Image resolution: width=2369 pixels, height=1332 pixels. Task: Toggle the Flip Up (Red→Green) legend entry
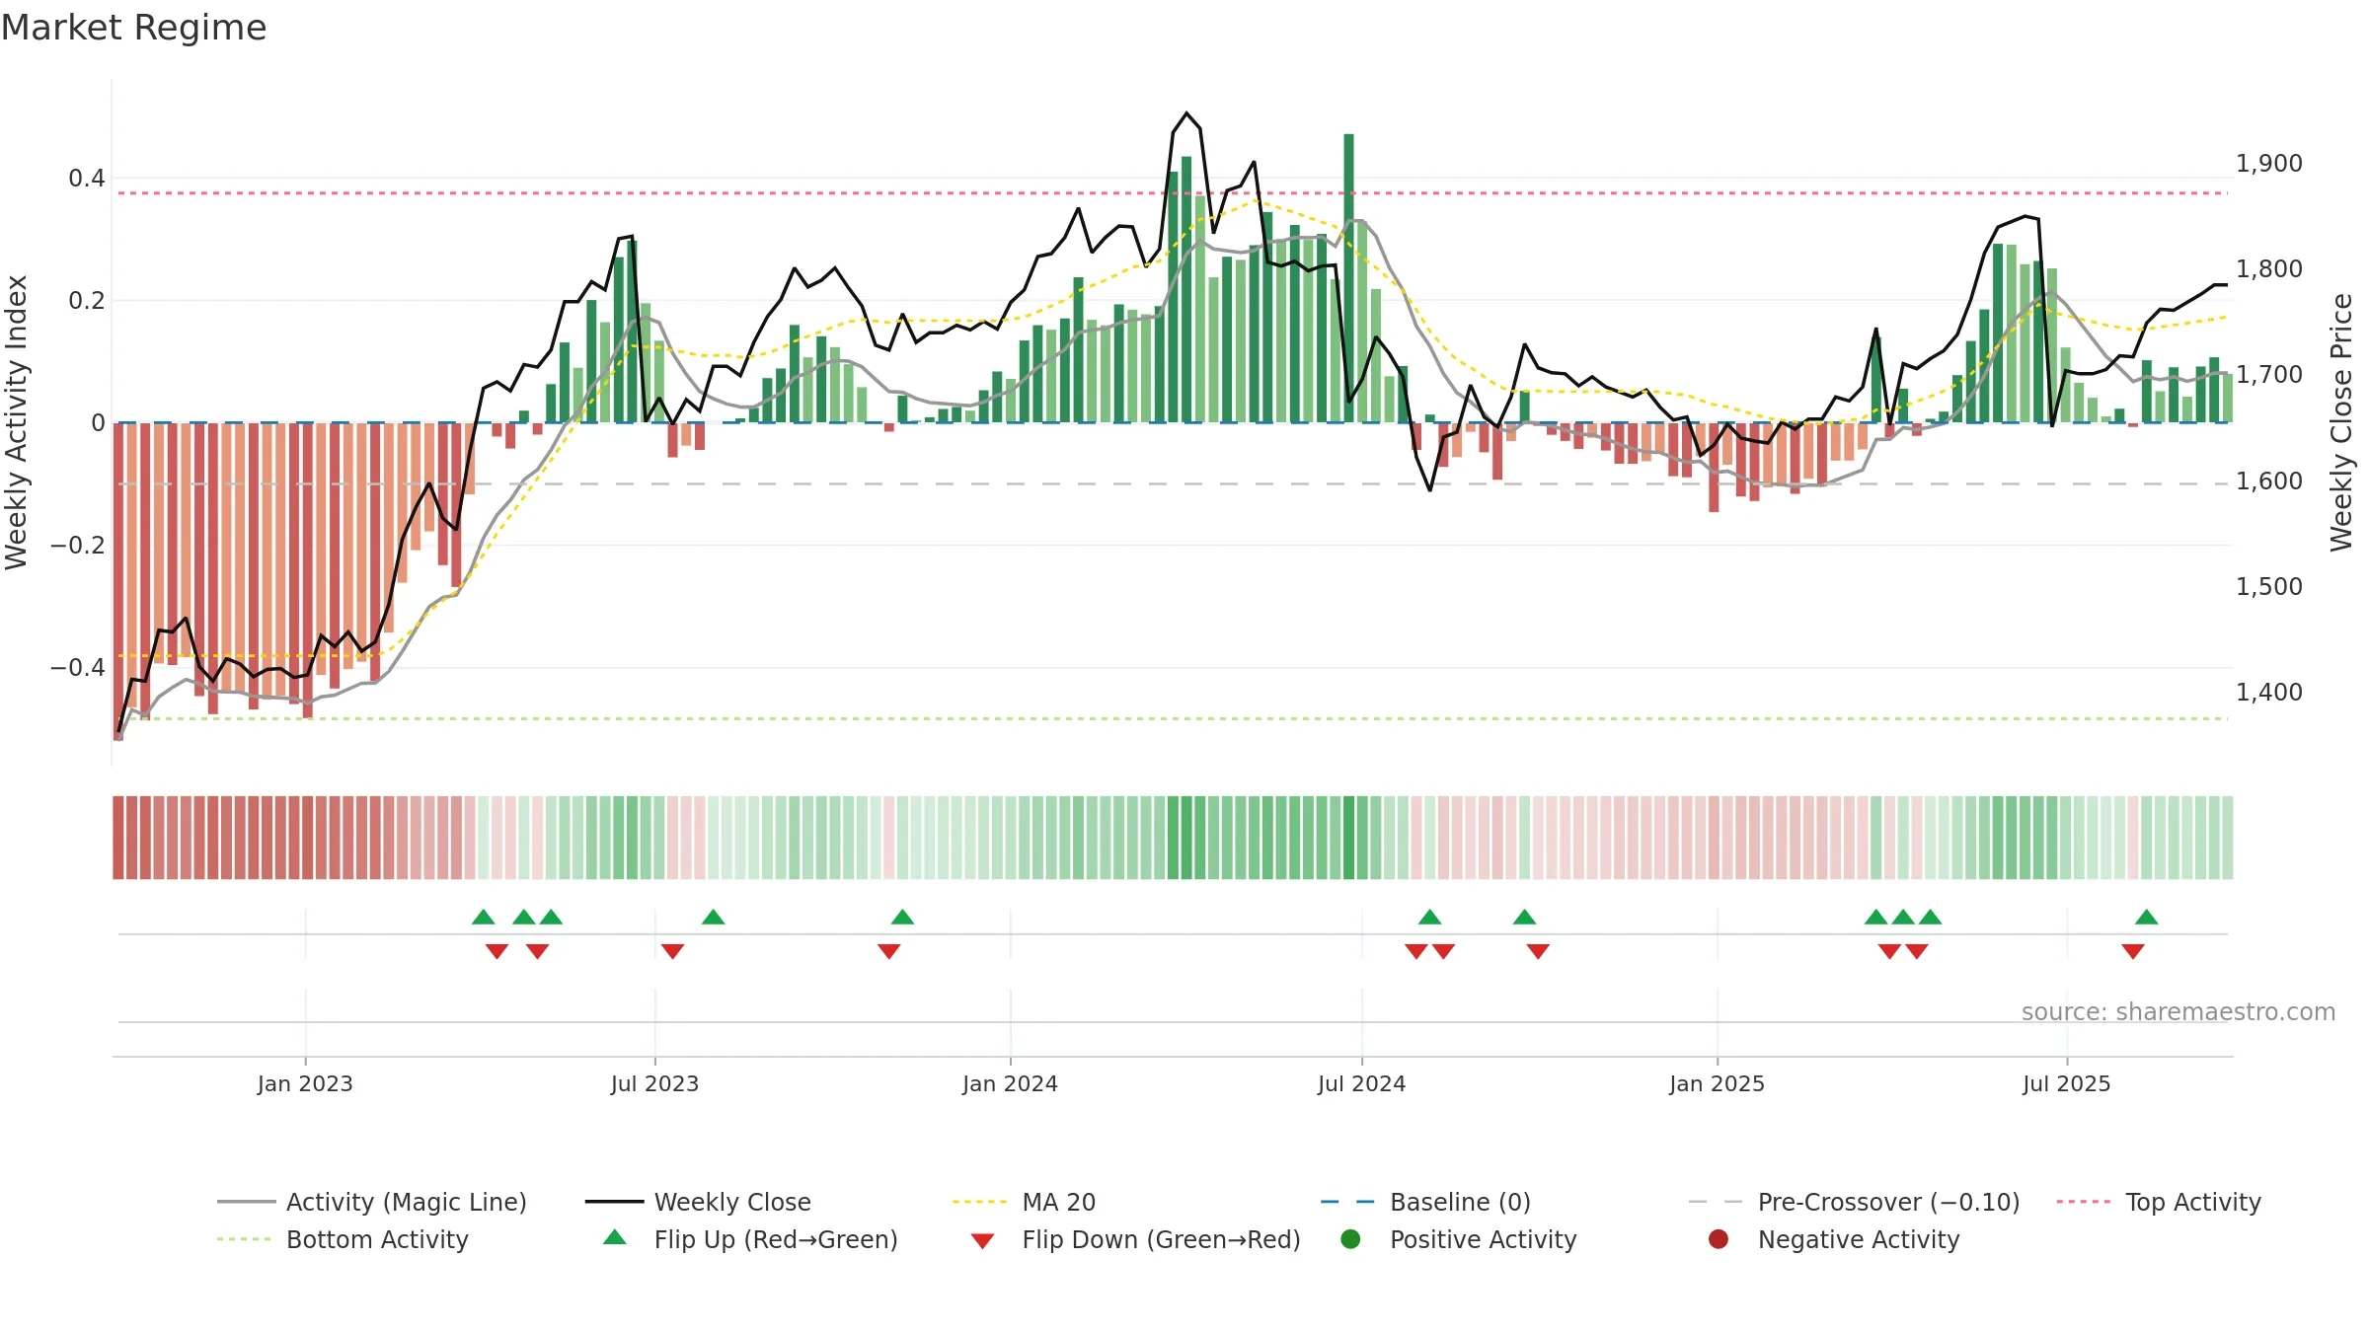[750, 1239]
